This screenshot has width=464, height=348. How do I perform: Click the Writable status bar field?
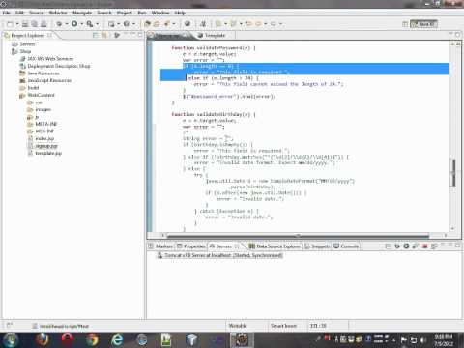[238, 326]
